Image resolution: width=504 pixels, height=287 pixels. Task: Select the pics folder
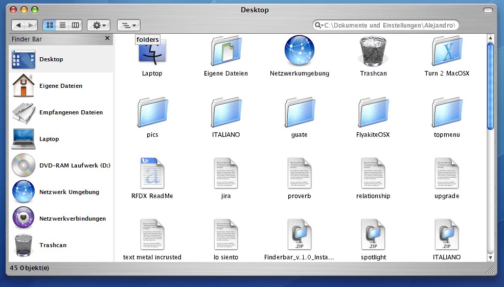(153, 112)
